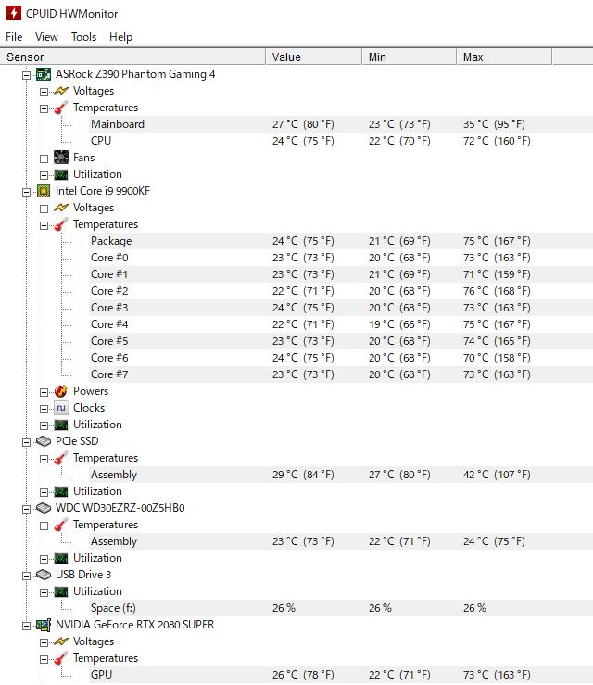Click the Min column header
Image resolution: width=593 pixels, height=685 pixels.
410,57
